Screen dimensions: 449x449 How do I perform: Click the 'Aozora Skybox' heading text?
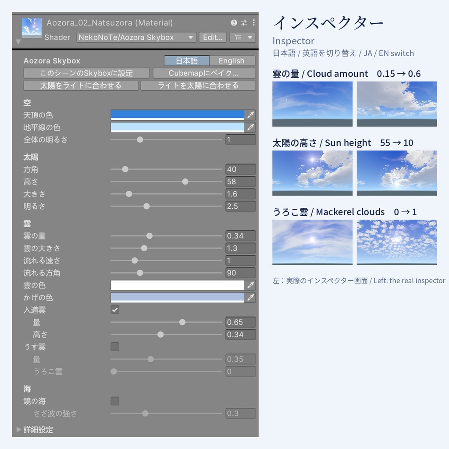tap(52, 61)
